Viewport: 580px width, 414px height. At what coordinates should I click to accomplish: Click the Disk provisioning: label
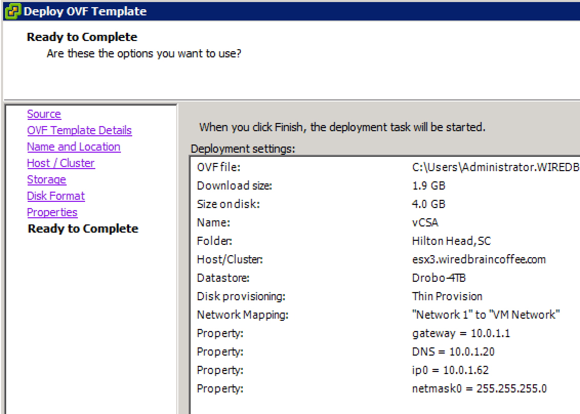(x=241, y=296)
